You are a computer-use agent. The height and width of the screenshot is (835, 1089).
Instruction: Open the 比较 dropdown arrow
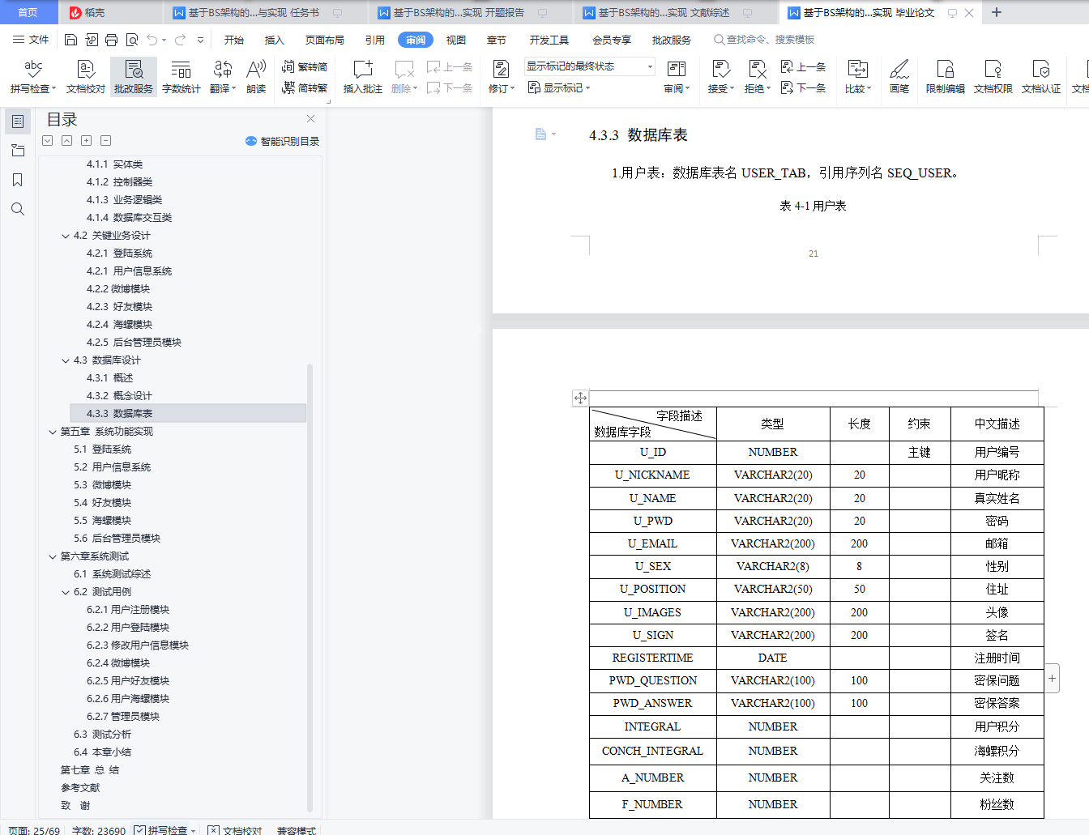click(x=869, y=89)
